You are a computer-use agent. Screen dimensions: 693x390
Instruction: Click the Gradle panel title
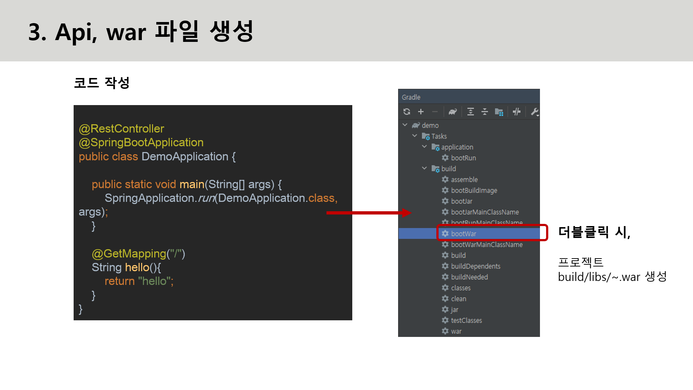coord(411,97)
